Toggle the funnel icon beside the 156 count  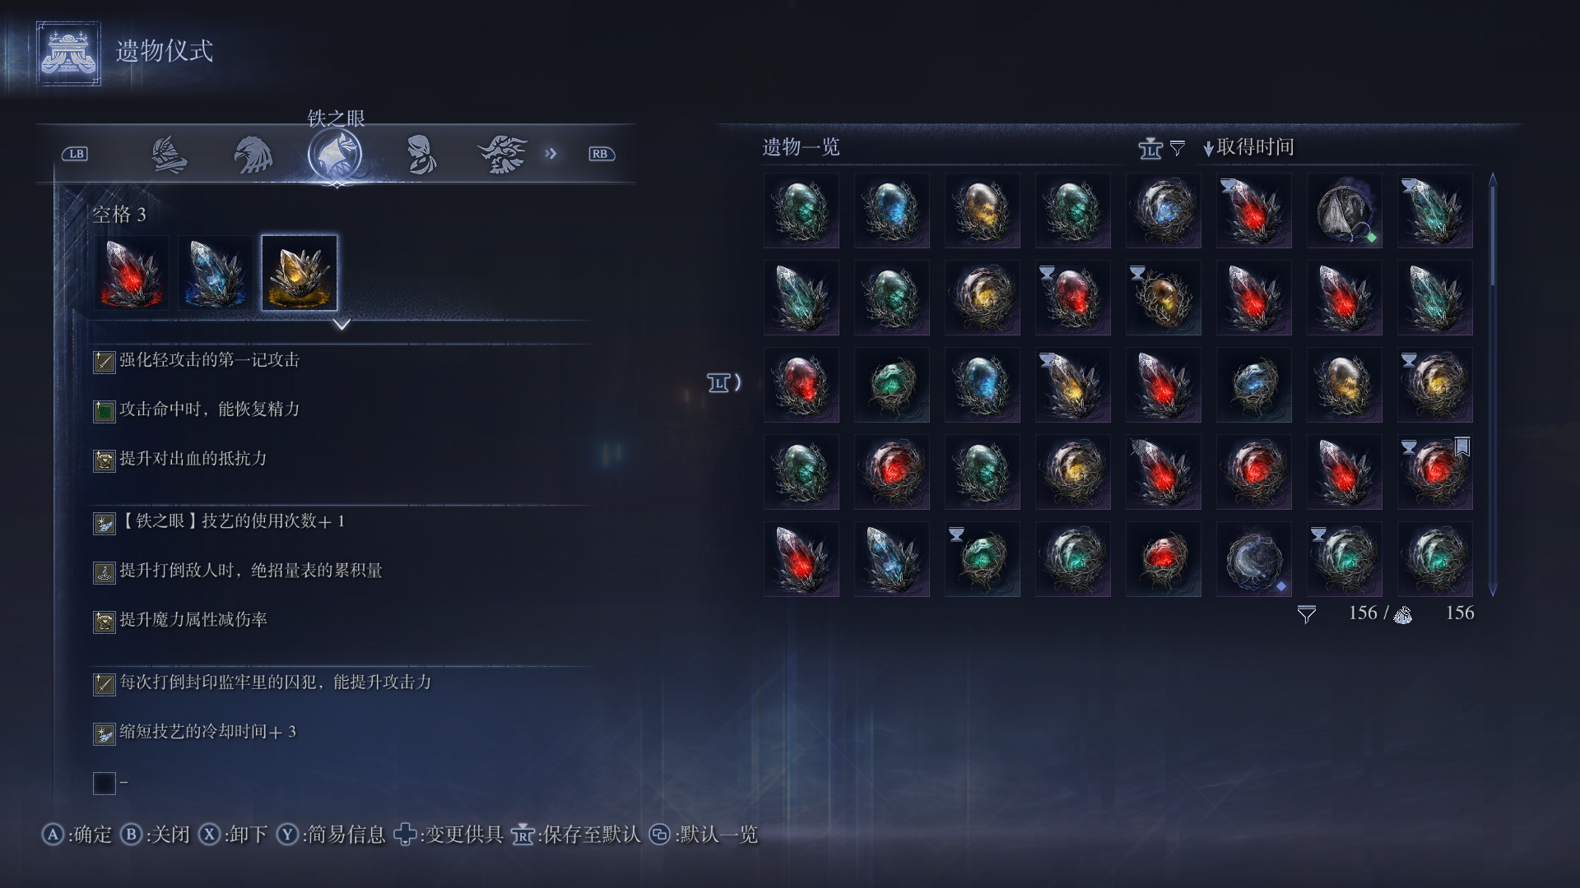(1307, 614)
